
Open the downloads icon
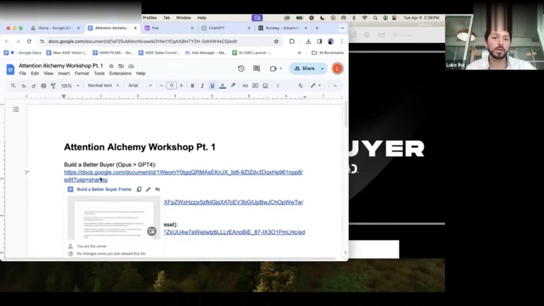point(308,41)
